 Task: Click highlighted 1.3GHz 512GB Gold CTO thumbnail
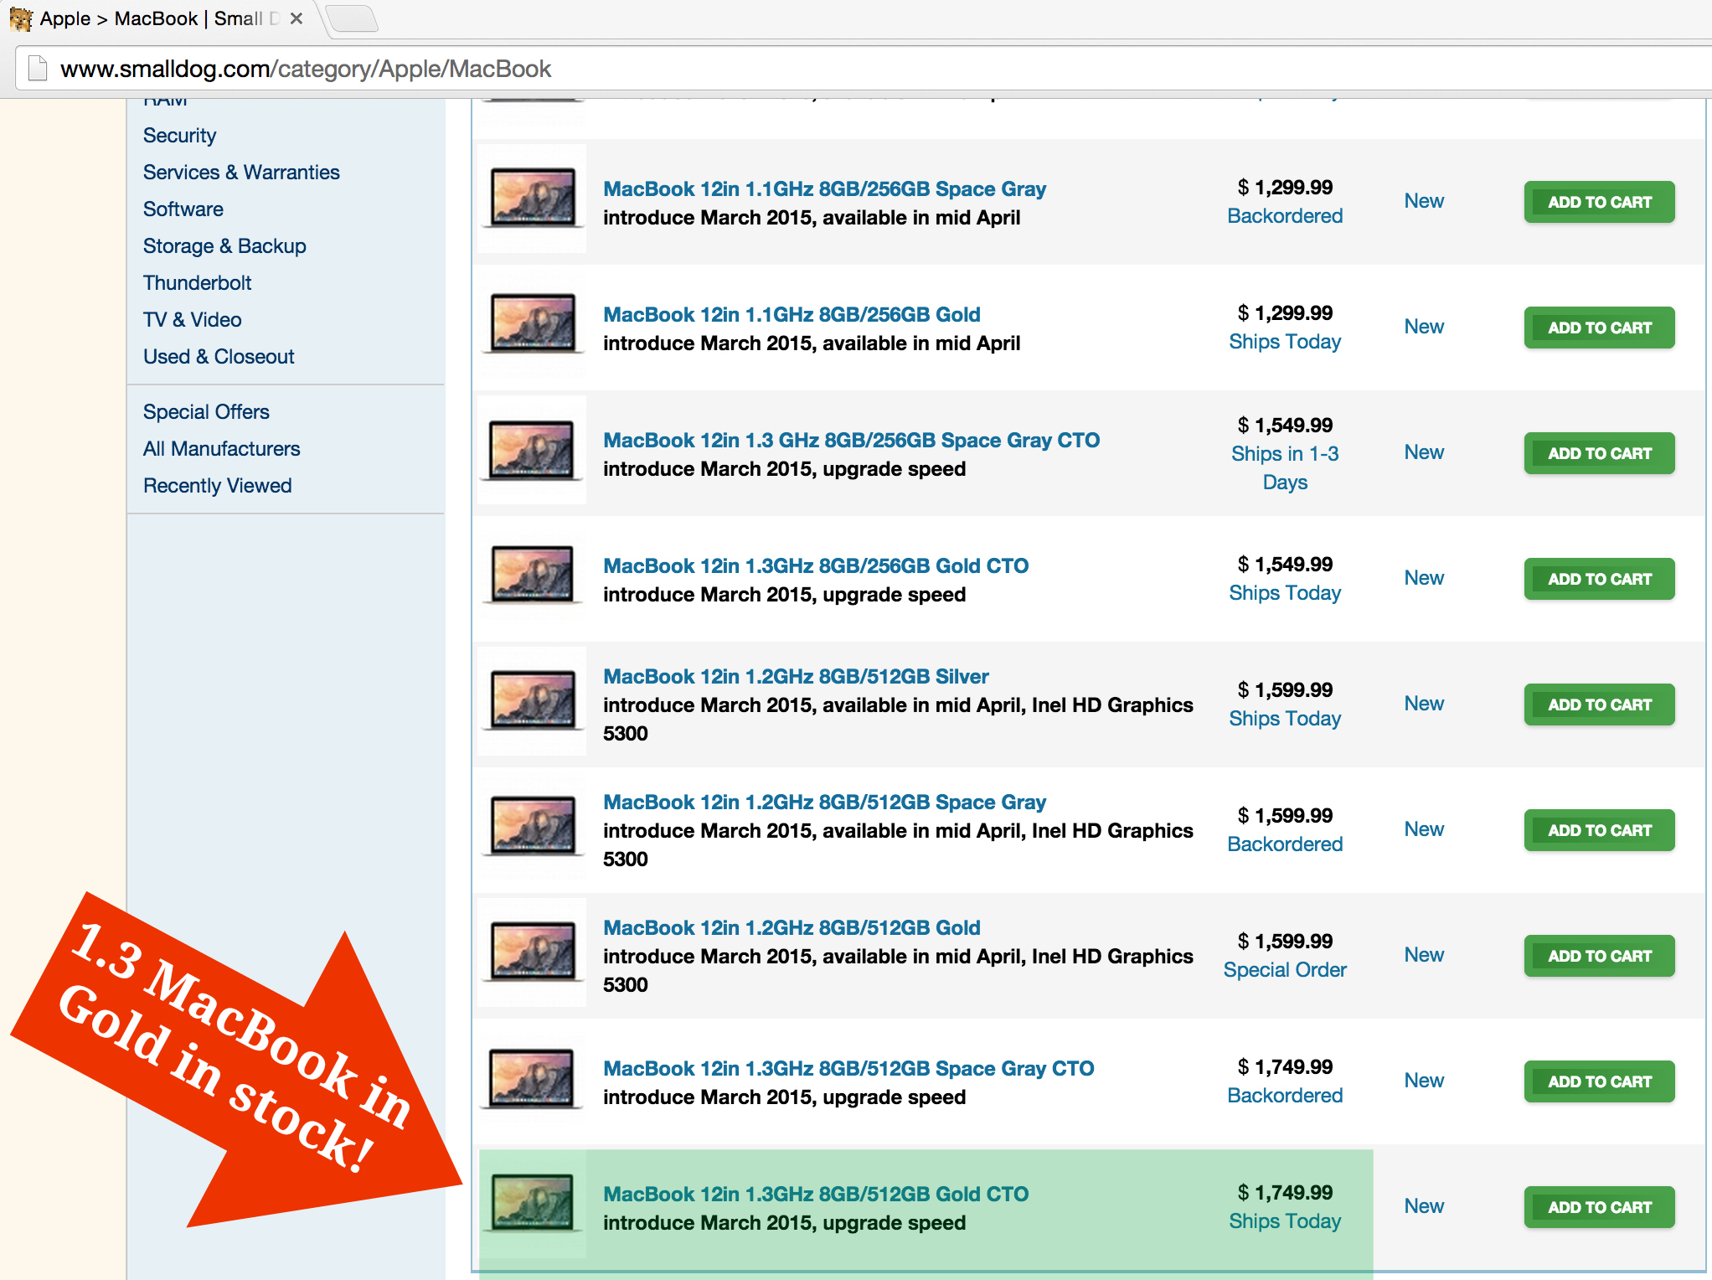[533, 1205]
